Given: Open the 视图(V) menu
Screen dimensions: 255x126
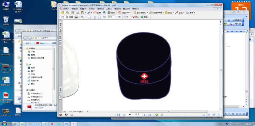Looking at the screenshot, I should [83, 9].
